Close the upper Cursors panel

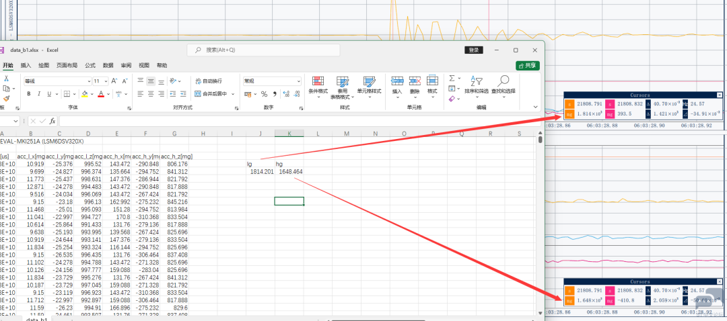[x=719, y=95]
